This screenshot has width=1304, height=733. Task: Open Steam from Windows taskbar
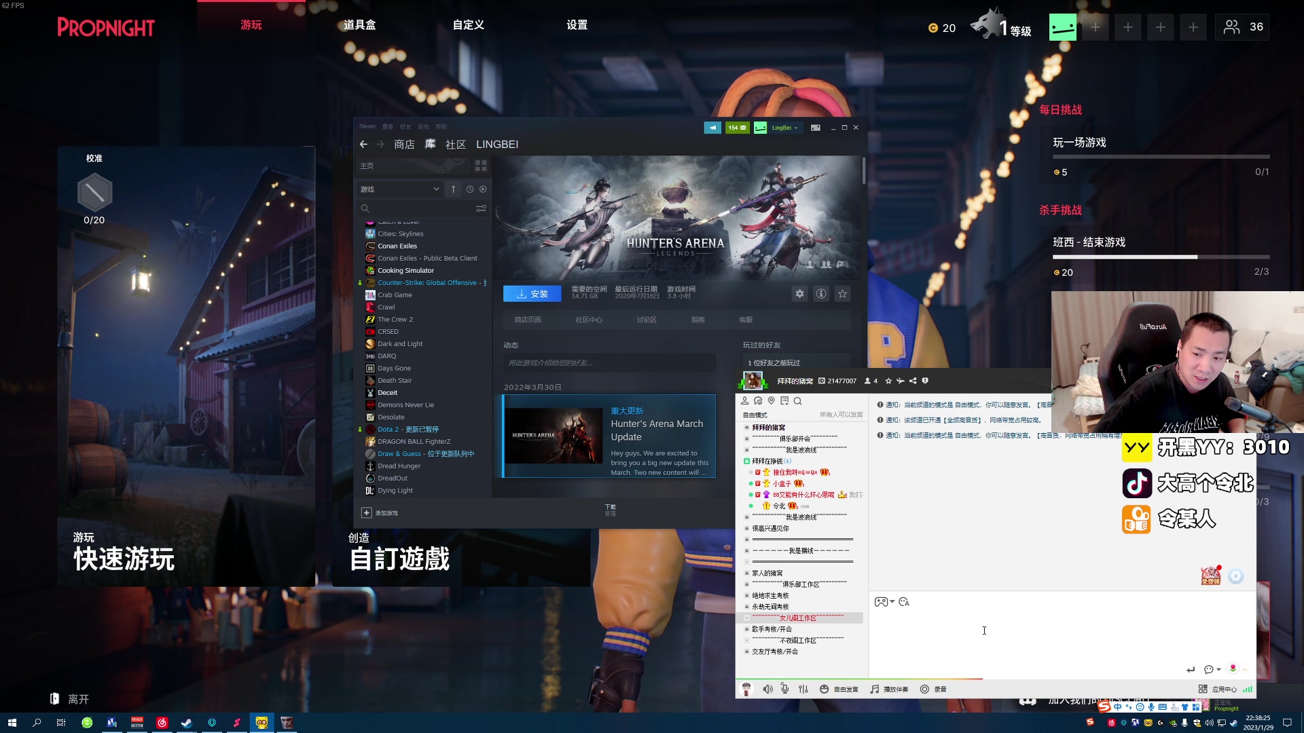coord(186,723)
